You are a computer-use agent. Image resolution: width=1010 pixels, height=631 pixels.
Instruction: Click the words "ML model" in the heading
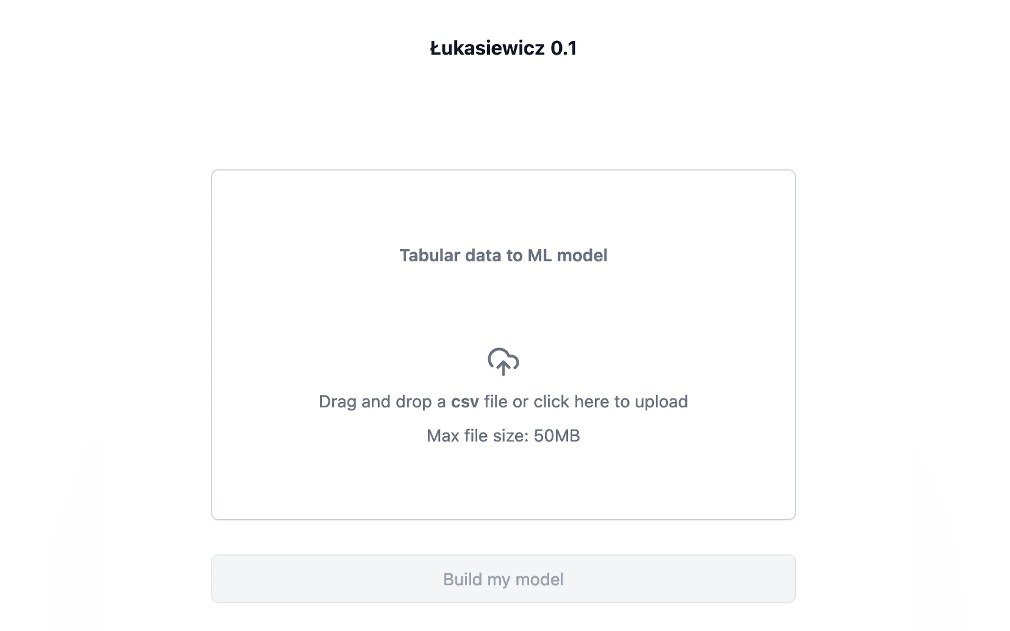pos(567,255)
